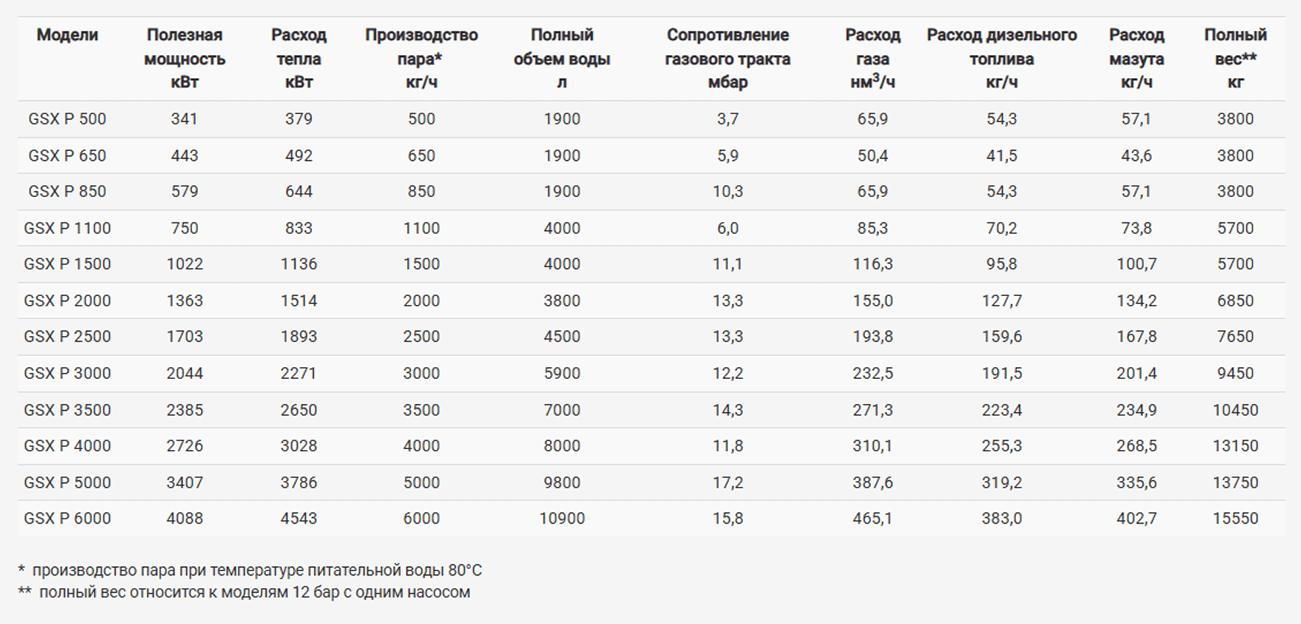1301x624 pixels.
Task: Click the "Расход дизельного топлива" header
Action: pos(1001,58)
